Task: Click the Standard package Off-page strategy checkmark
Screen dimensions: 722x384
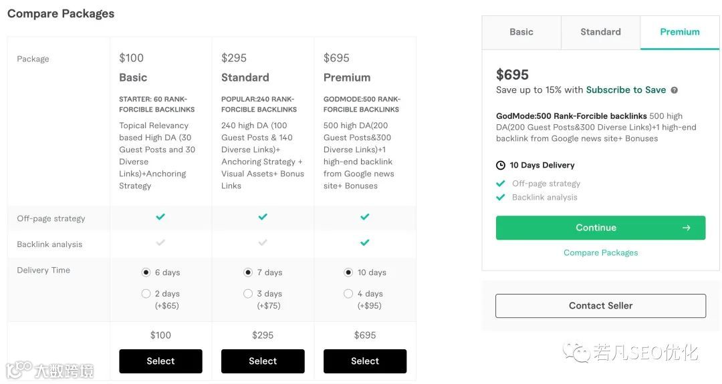Action: 263,217
